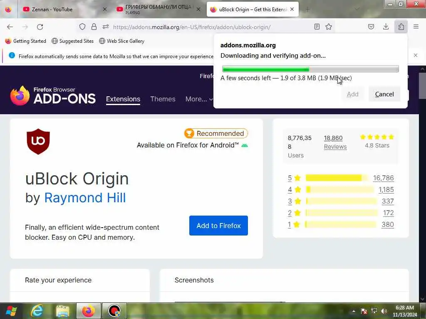Image resolution: width=426 pixels, height=319 pixels.
Task: Open the Firefox application hamburger menu
Action: click(x=416, y=27)
